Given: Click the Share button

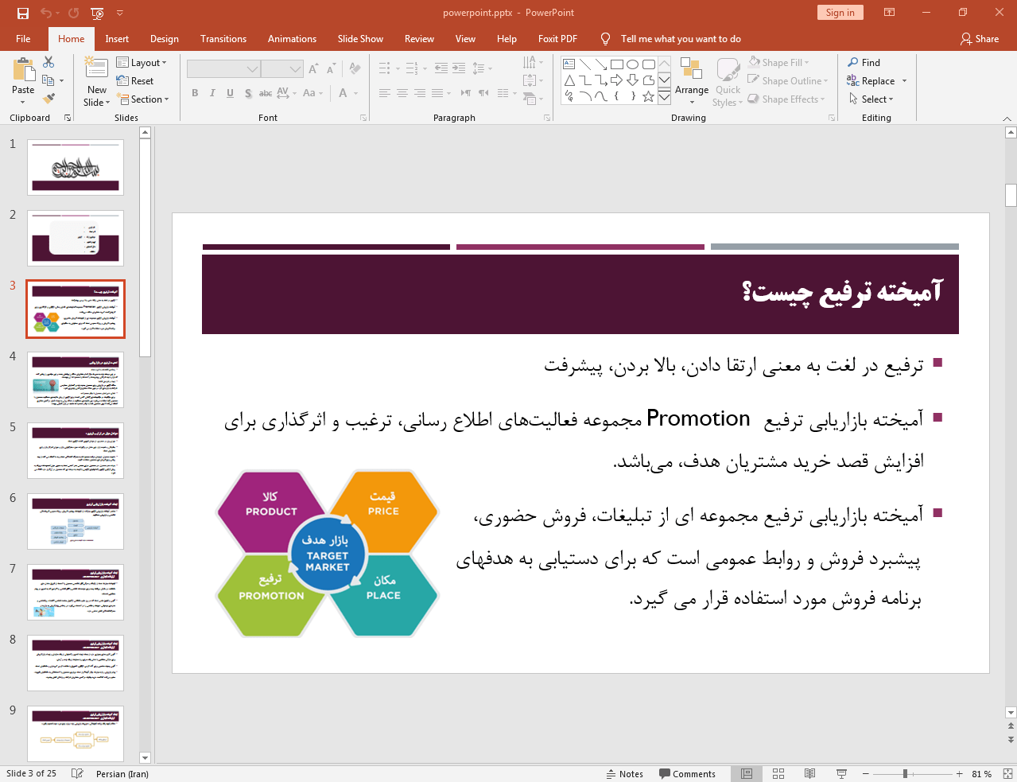Looking at the screenshot, I should [x=980, y=39].
